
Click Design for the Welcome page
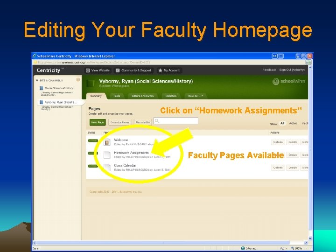coord(293,142)
